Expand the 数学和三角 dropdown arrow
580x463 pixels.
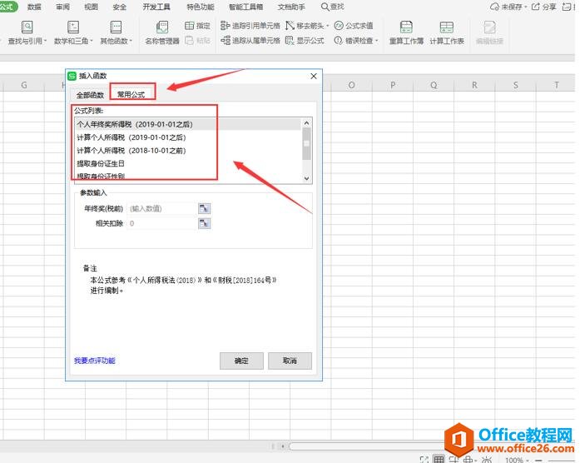(92, 41)
